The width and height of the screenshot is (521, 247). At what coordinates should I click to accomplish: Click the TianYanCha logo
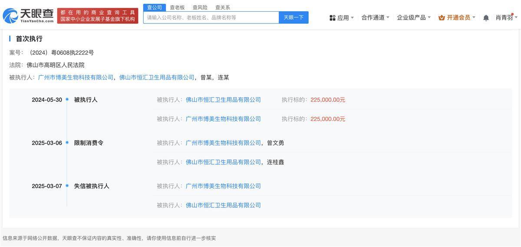pyautogui.click(x=29, y=16)
